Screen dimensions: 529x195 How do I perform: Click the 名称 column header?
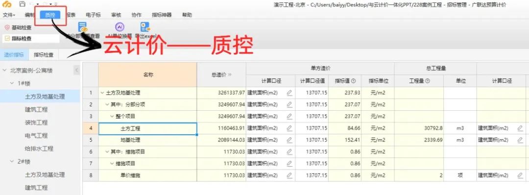pyautogui.click(x=148, y=75)
